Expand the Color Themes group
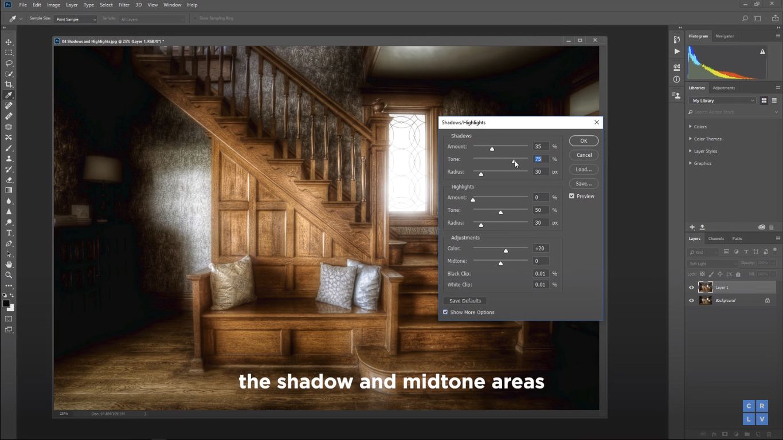This screenshot has width=783, height=440. [690, 139]
